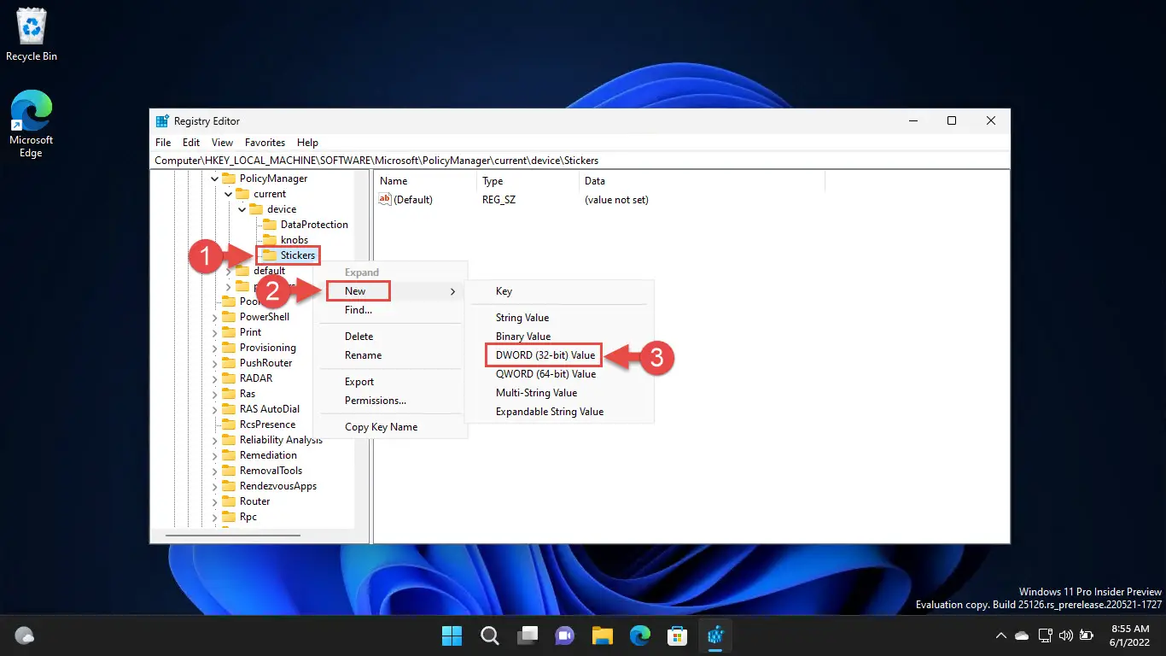Open File Explorer from the taskbar

pyautogui.click(x=603, y=635)
